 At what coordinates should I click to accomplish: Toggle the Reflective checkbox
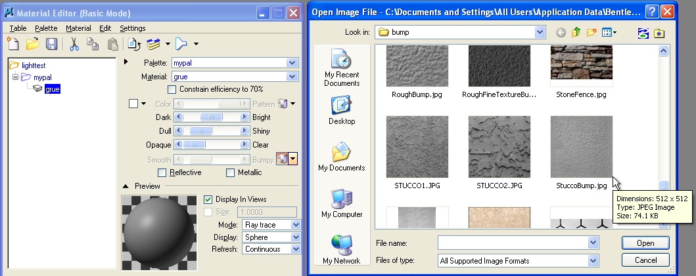[x=162, y=172]
